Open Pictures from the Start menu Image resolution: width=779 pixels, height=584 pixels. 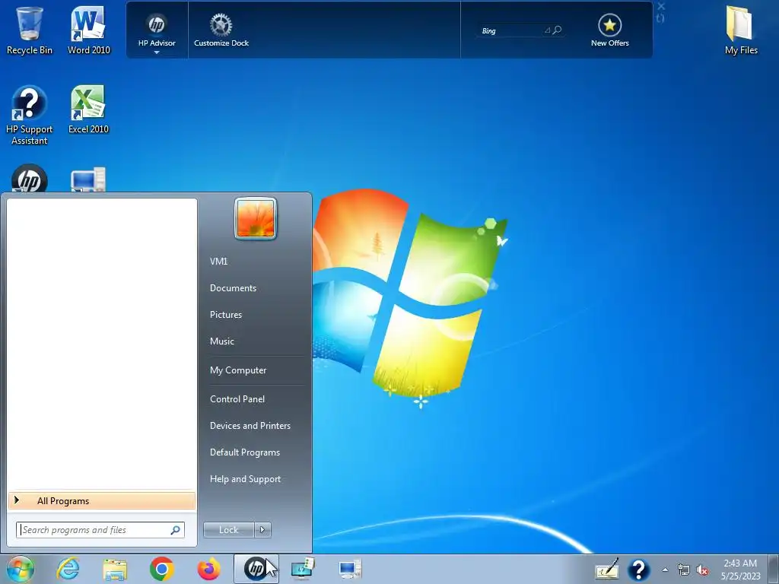(225, 315)
